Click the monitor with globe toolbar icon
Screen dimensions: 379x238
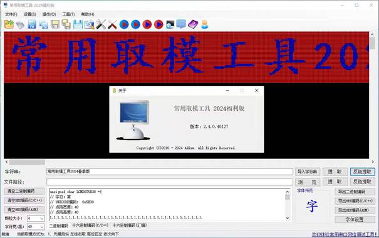click(170, 24)
